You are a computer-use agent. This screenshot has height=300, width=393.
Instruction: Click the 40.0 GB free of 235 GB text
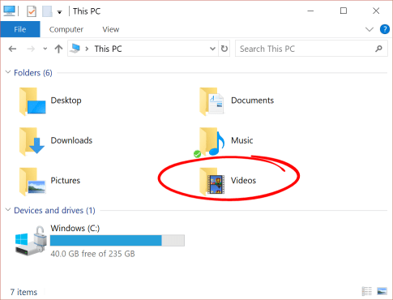coord(92,254)
